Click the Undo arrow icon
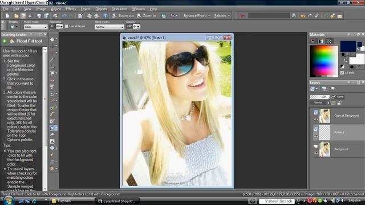 pyautogui.click(x=64, y=16)
